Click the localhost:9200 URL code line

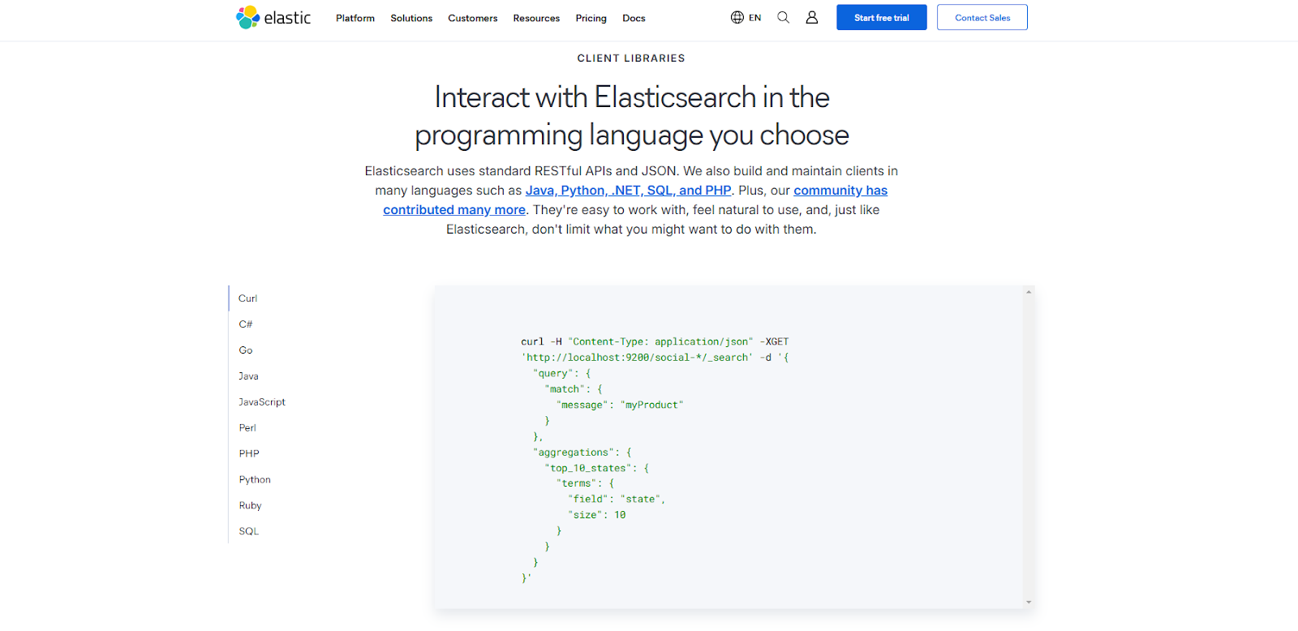pyautogui.click(x=655, y=358)
